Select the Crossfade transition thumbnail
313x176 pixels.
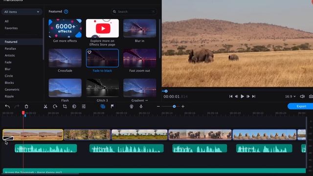65,58
